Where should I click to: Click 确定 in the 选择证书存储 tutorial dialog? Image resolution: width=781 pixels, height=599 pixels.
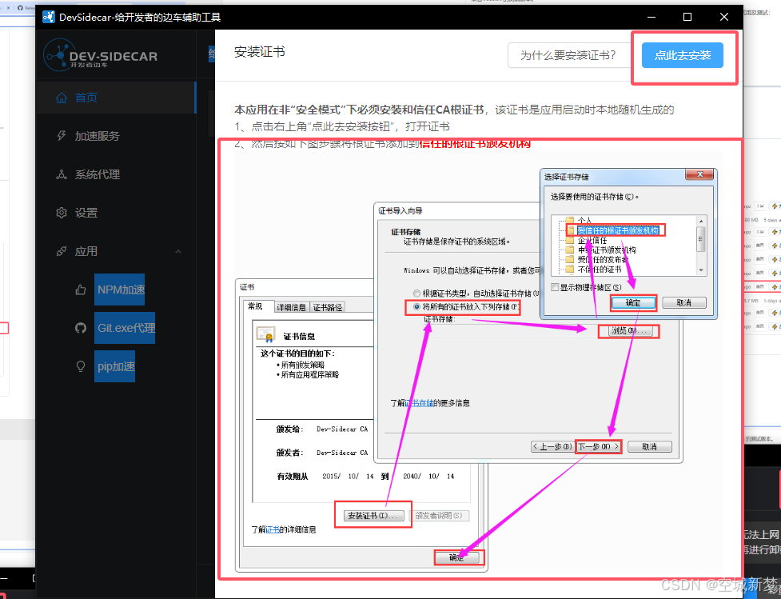(634, 302)
